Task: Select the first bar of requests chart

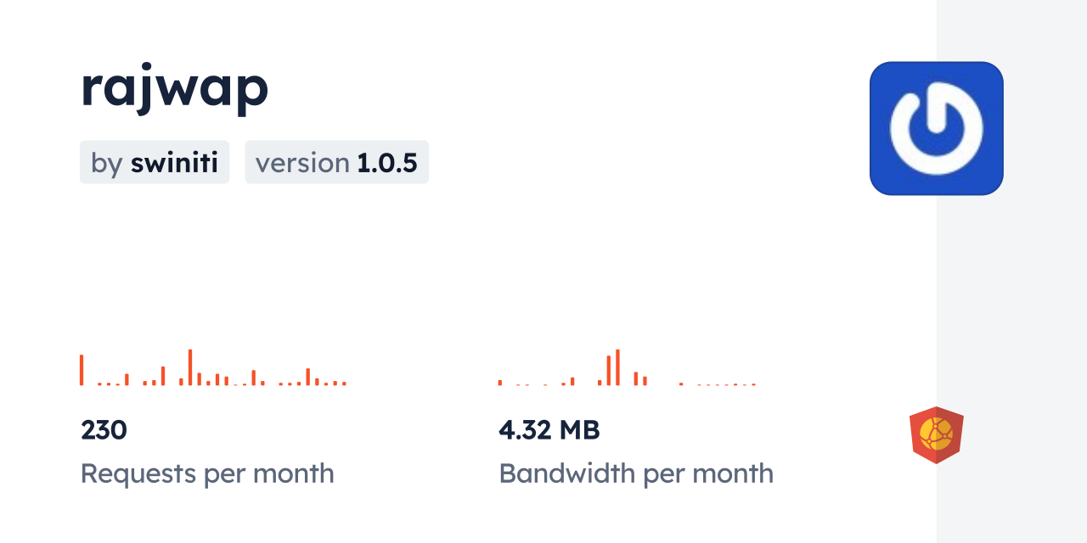Action: 82,370
